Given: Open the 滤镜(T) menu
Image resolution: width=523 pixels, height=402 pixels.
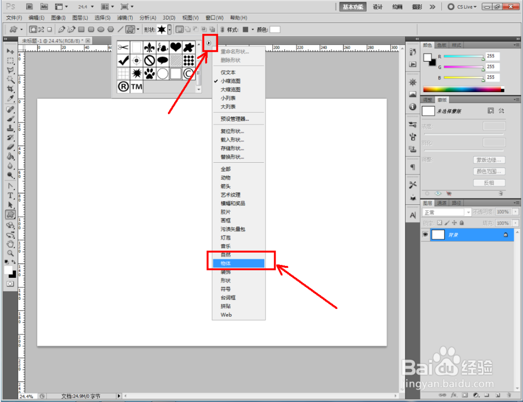Looking at the screenshot, I should tap(125, 18).
